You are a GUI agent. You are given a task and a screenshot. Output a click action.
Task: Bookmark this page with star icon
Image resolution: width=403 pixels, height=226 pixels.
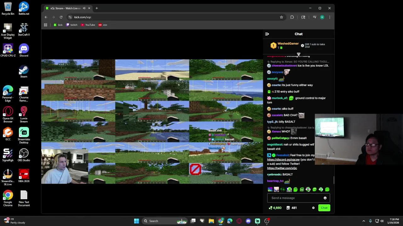point(281,17)
